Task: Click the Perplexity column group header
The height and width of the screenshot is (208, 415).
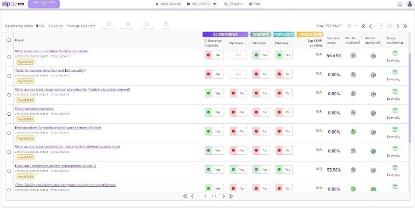Action: (x=284, y=34)
